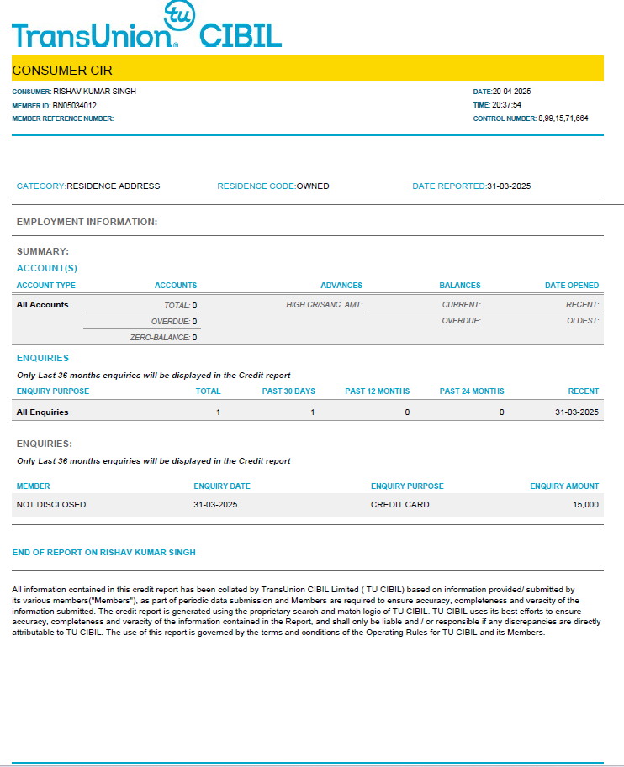The image size is (624, 767).
Task: Select control number 8,99,15,71,664
Action: click(x=563, y=118)
